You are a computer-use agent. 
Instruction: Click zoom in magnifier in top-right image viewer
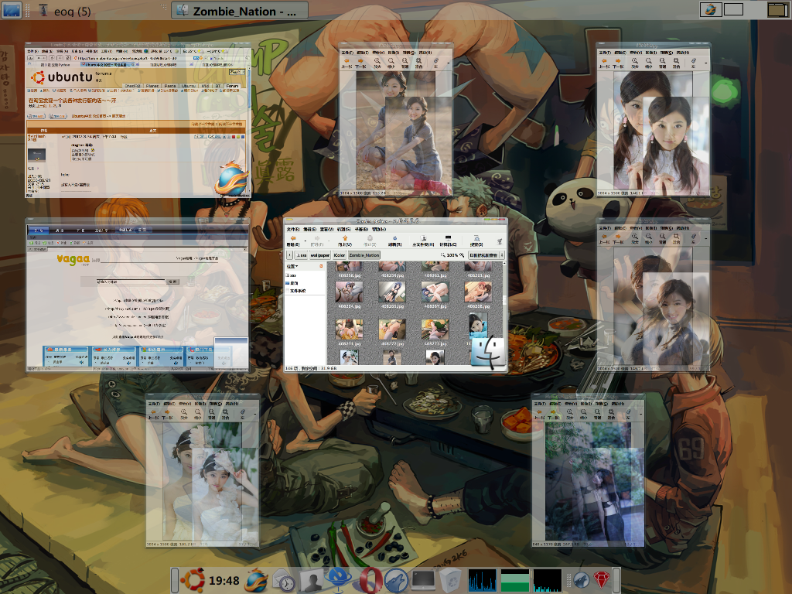(635, 62)
